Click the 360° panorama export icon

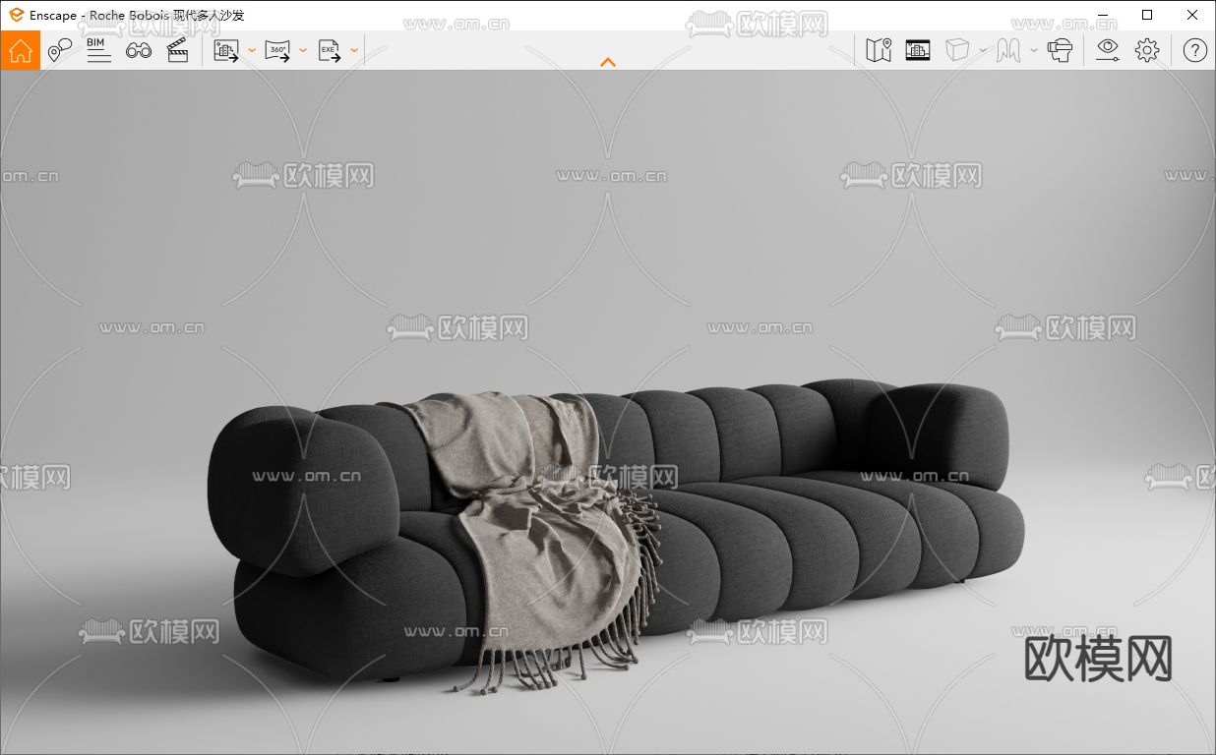278,50
